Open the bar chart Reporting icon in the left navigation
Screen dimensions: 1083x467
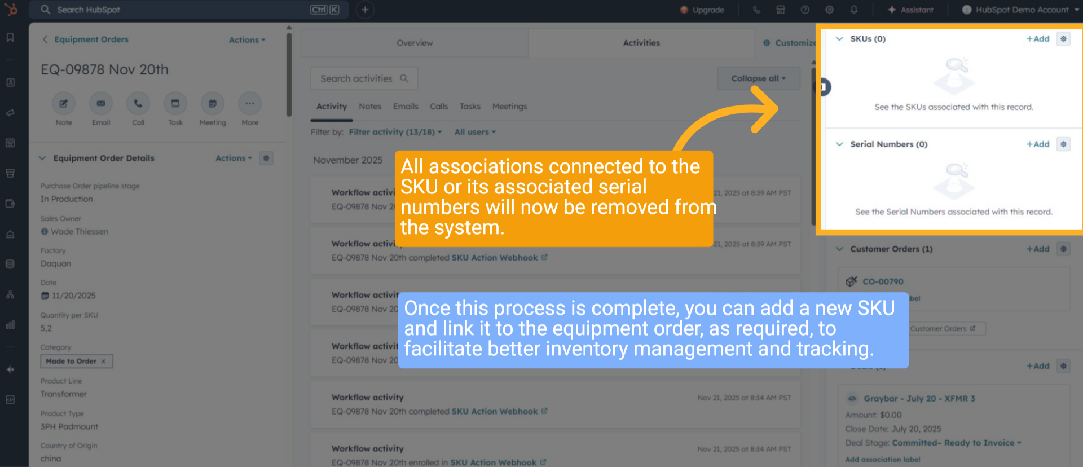[x=10, y=325]
